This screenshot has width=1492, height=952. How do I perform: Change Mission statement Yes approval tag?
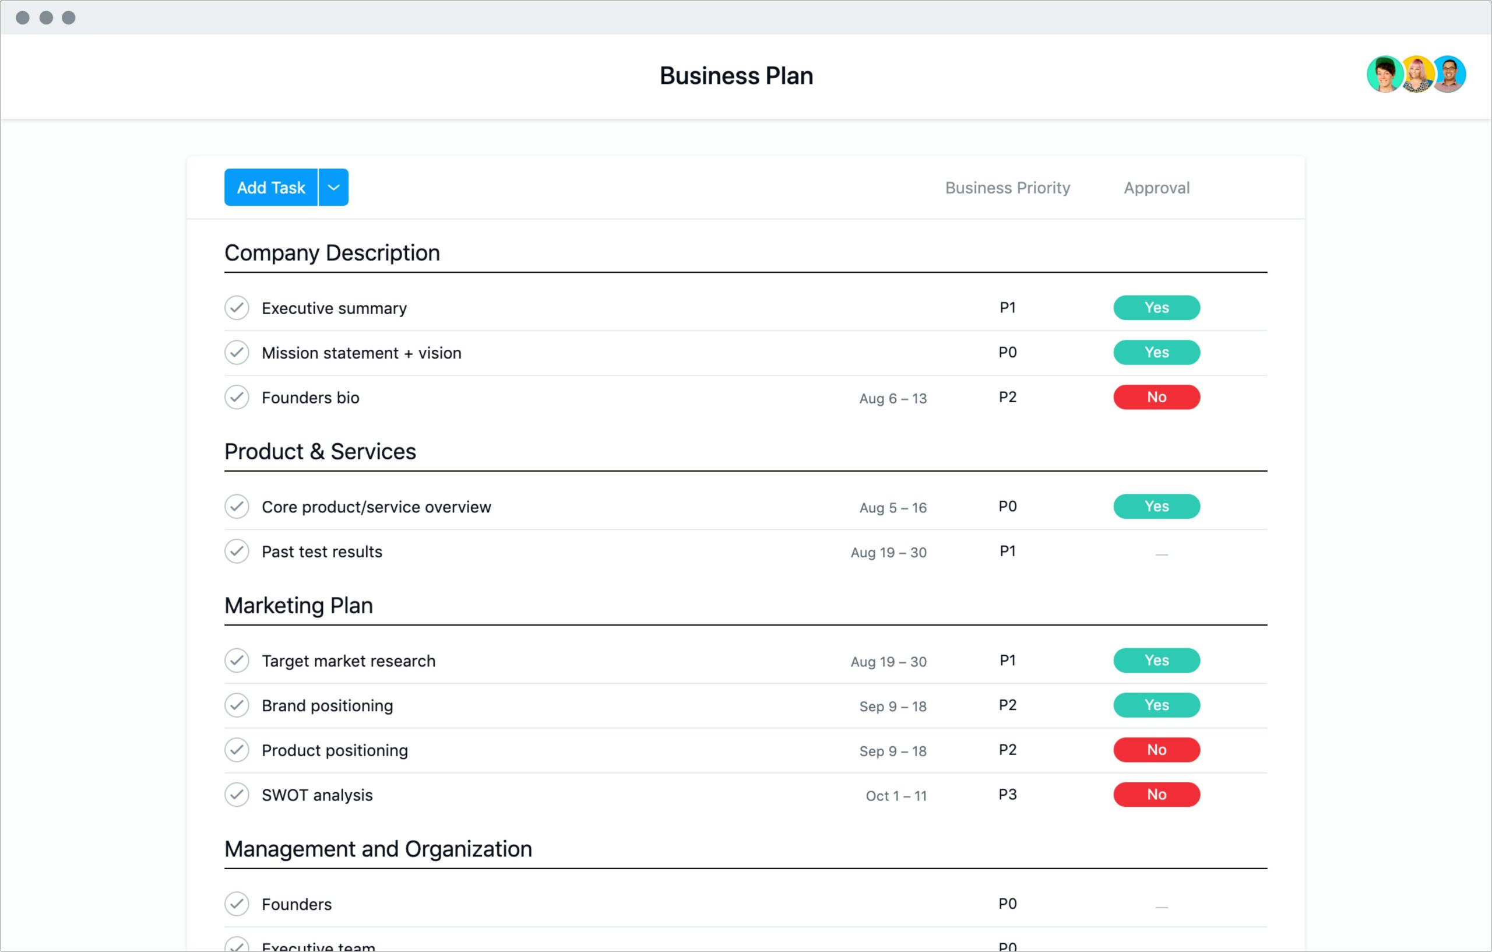tap(1157, 352)
